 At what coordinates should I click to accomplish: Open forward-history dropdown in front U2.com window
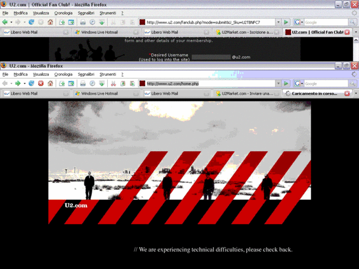point(25,84)
